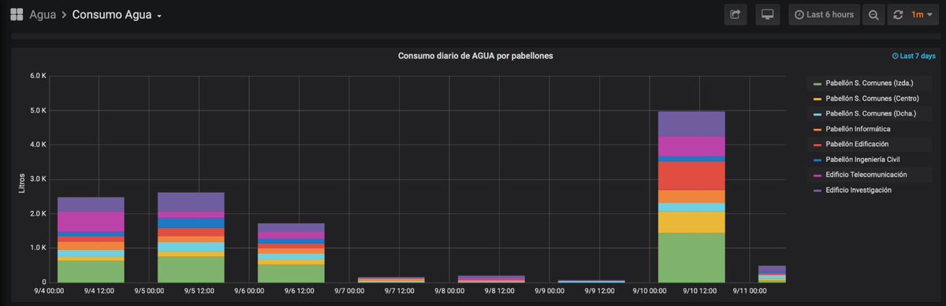946x306 pixels.
Task: Click the magenta segment of the 9/4 bar
Action: [x=91, y=222]
